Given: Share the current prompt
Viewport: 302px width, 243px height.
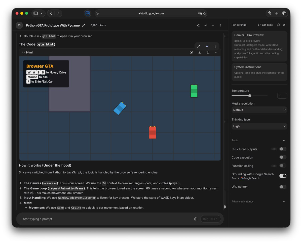Looking at the screenshot, I should [198, 25].
